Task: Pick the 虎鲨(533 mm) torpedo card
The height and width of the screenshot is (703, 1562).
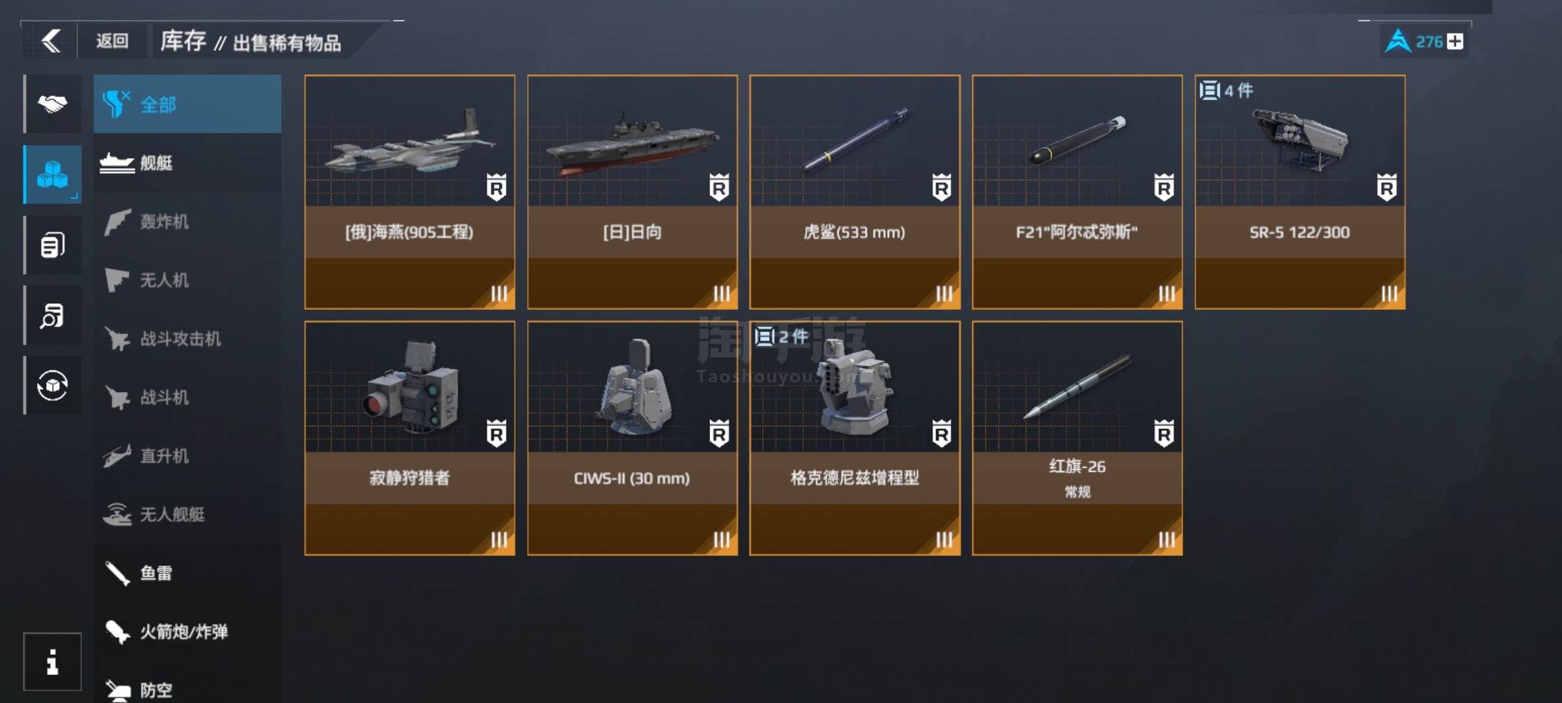Action: click(855, 192)
